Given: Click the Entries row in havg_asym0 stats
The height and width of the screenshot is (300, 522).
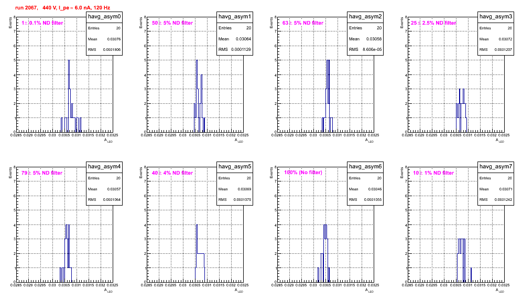Looking at the screenshot, I should [104, 28].
